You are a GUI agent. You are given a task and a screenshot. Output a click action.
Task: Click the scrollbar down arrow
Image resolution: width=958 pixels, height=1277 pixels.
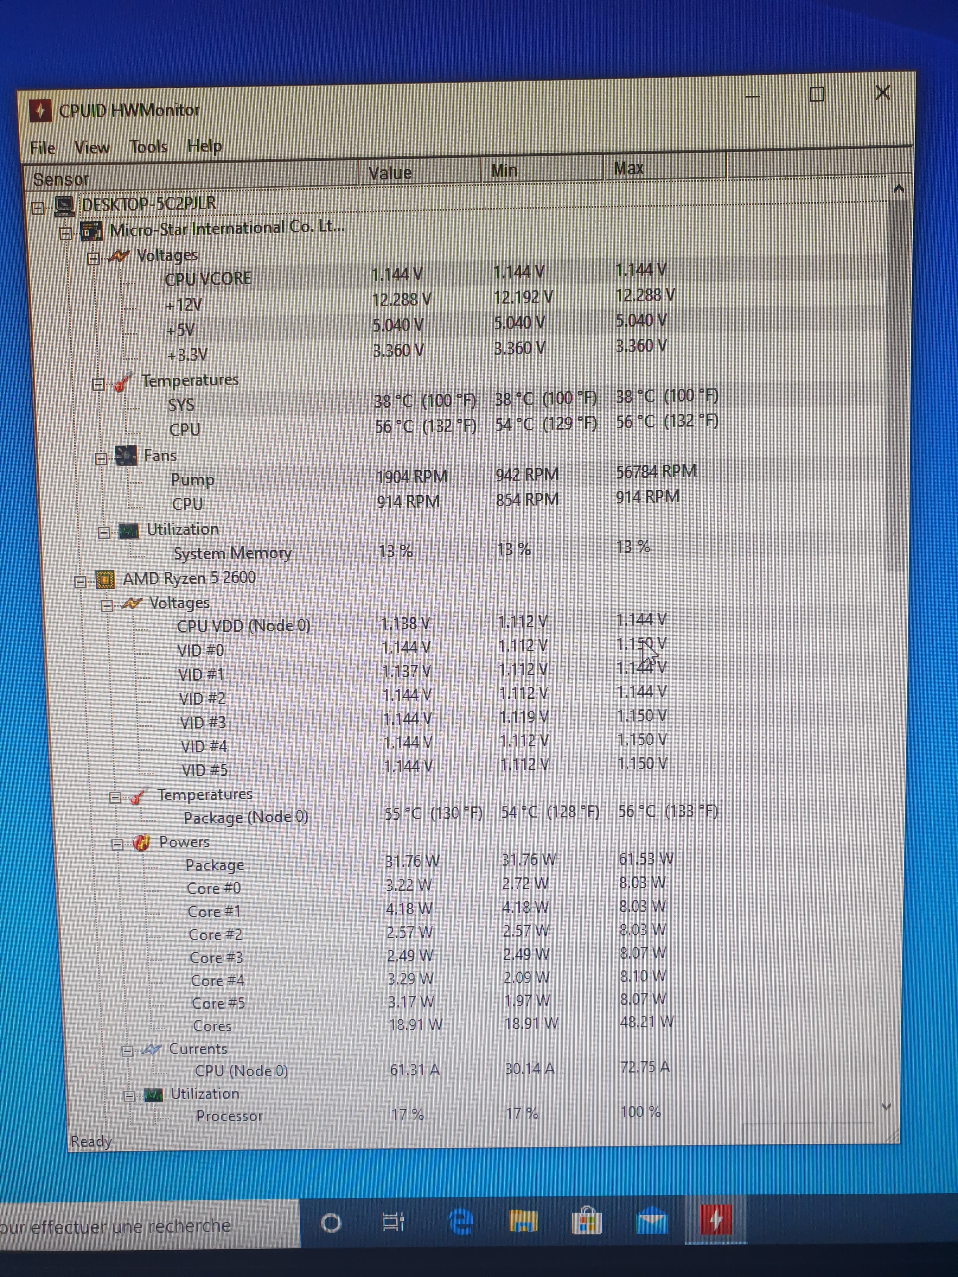[x=886, y=1107]
